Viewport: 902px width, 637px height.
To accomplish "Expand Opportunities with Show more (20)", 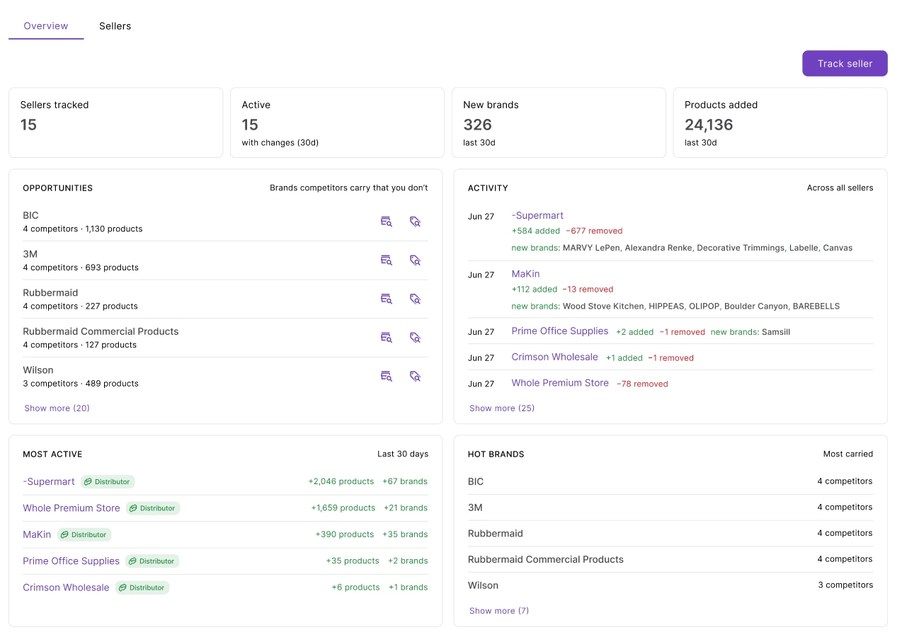I will coord(57,408).
